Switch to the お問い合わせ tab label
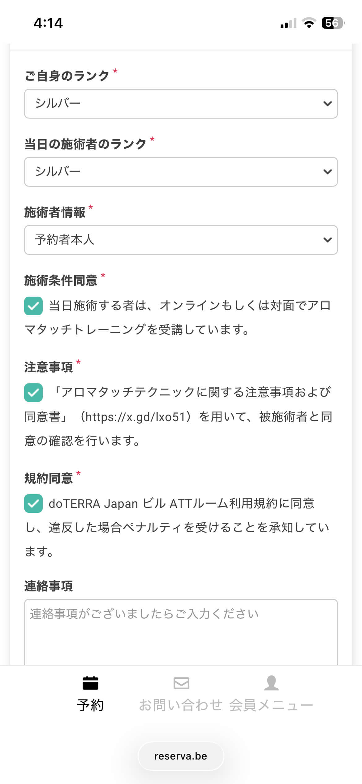Image resolution: width=362 pixels, height=784 pixels. click(181, 705)
